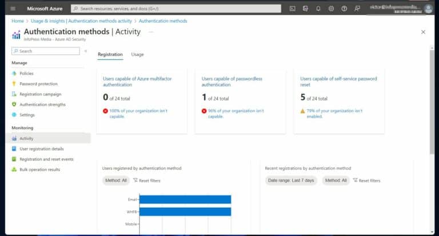Viewport: 439px width, 236px height.
Task: Click the Email bar in the chart
Action: [185, 199]
